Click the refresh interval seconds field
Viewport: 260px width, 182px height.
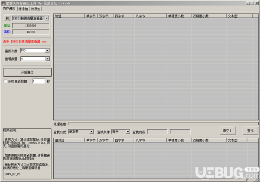(39, 81)
